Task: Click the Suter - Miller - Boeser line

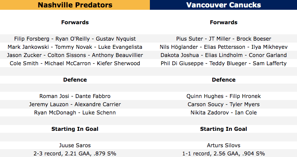Action: (x=223, y=39)
